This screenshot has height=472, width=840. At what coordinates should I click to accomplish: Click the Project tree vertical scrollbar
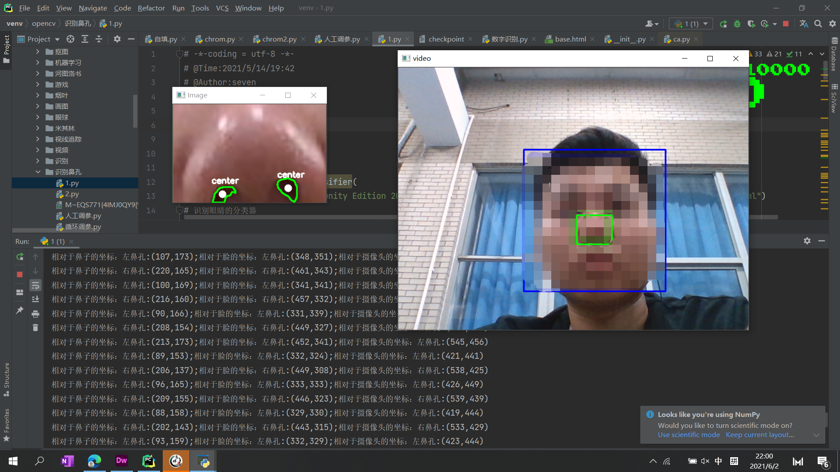click(x=135, y=111)
